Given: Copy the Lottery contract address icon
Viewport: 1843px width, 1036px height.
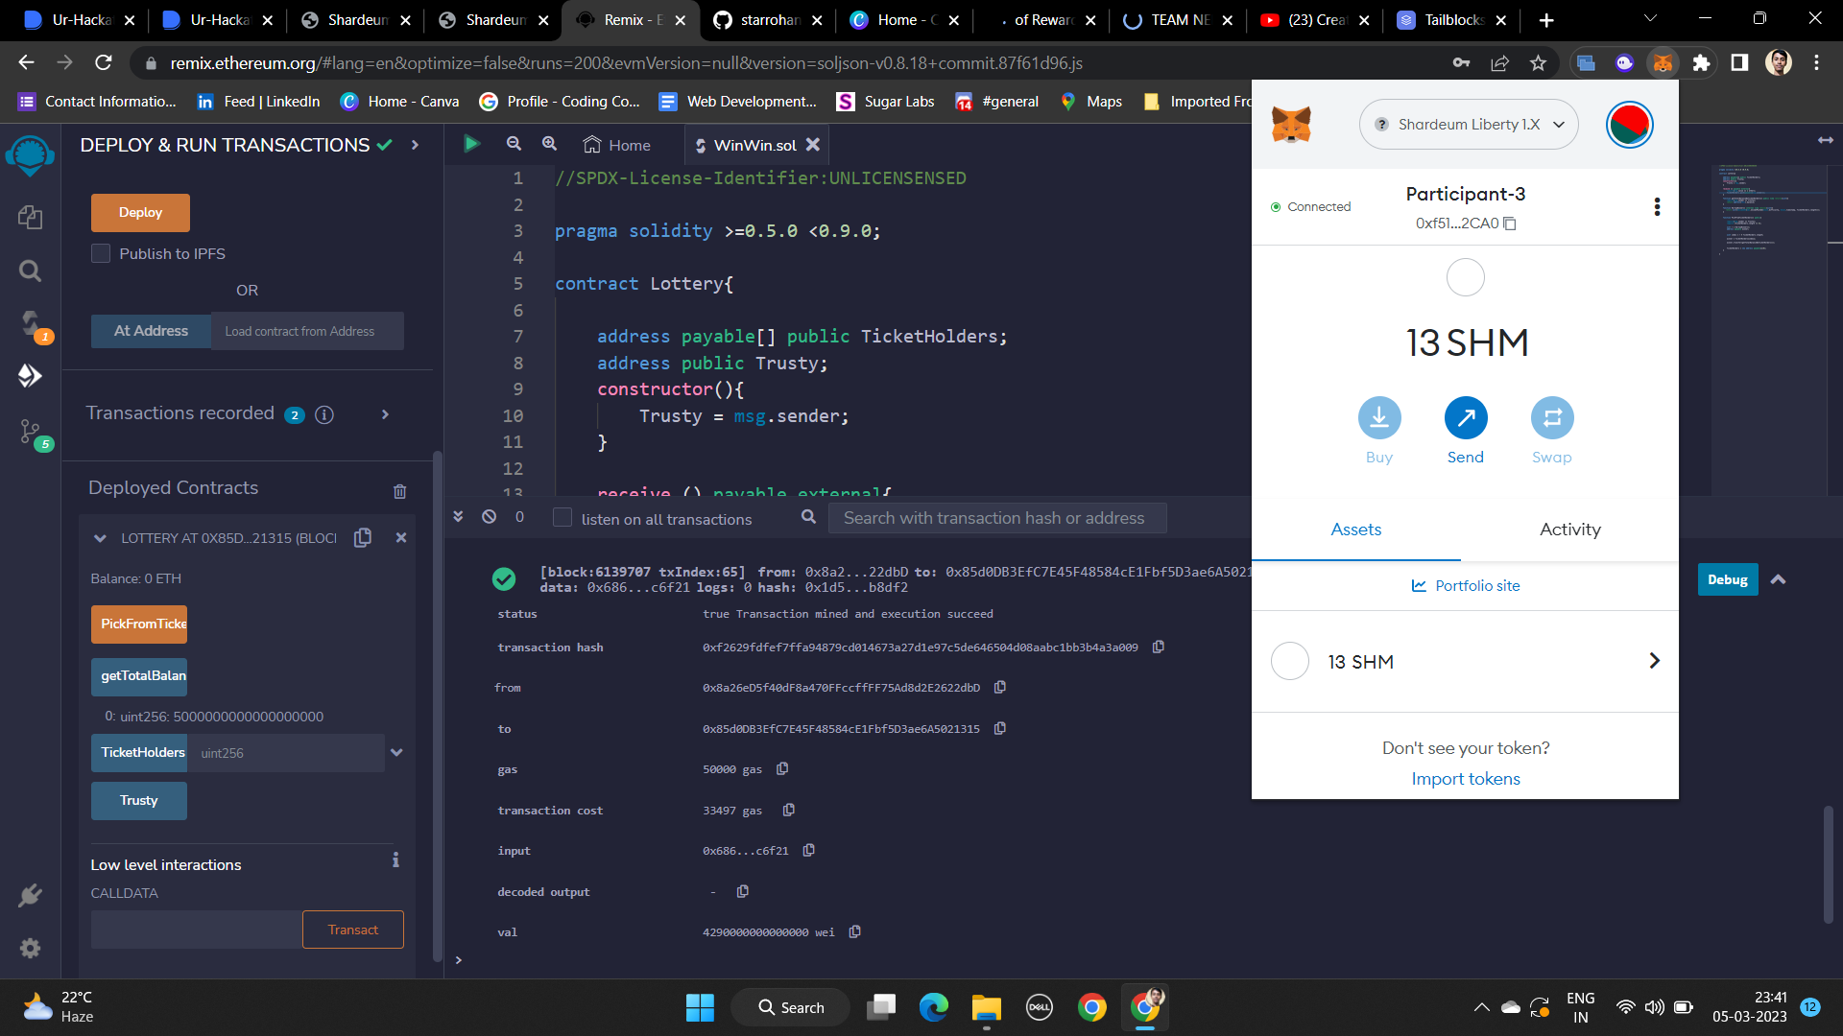Looking at the screenshot, I should 363,538.
